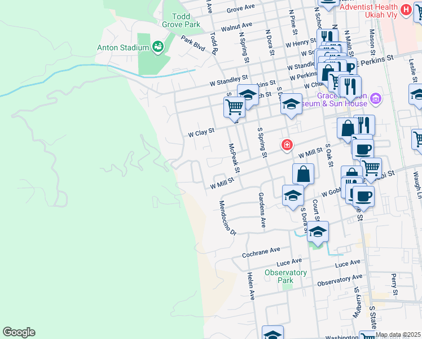422x339 pixels.
Task: Open the Map data ©2025 attribution
Action: coord(398,335)
